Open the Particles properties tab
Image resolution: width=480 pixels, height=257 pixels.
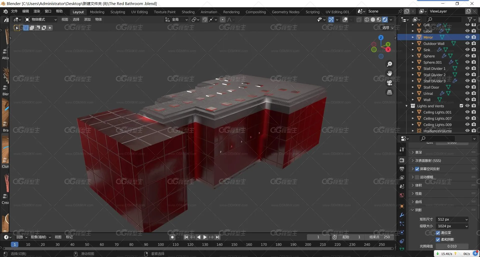coord(402,224)
